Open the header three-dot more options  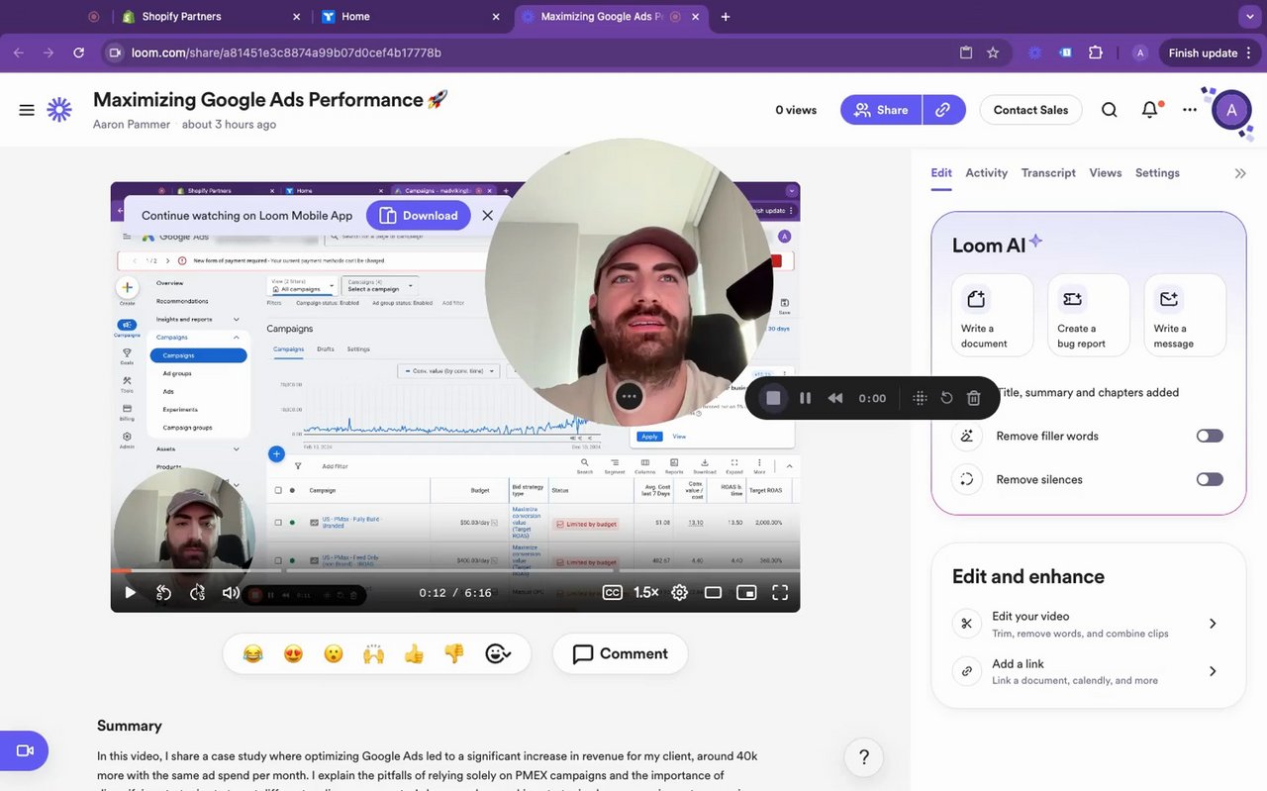tap(1190, 110)
